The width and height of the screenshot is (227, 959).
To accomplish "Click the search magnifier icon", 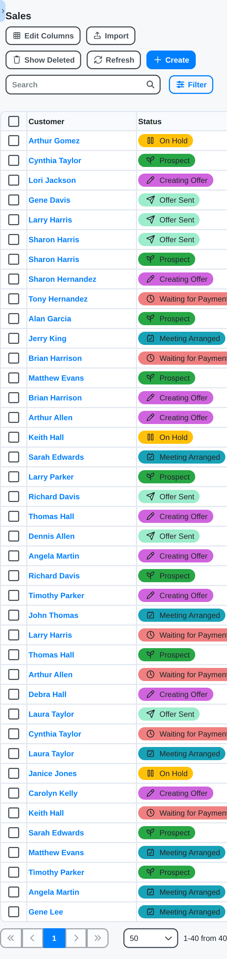I will click(150, 85).
